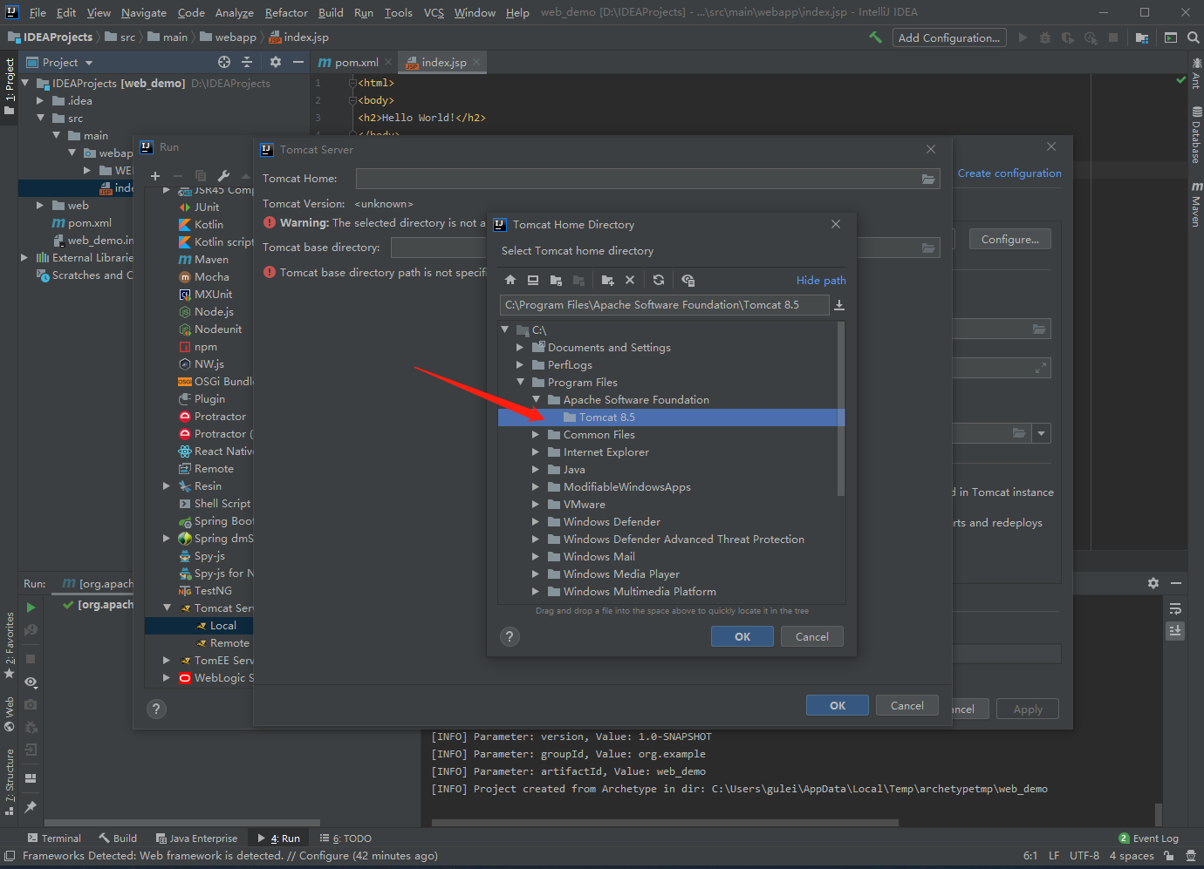Screen dimensions: 1204x869
Task: Click Cancel in Tomcat Home Directory dialog
Action: point(812,636)
